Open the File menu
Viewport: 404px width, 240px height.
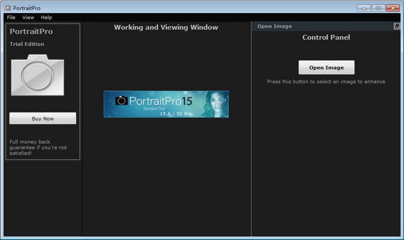coord(11,18)
